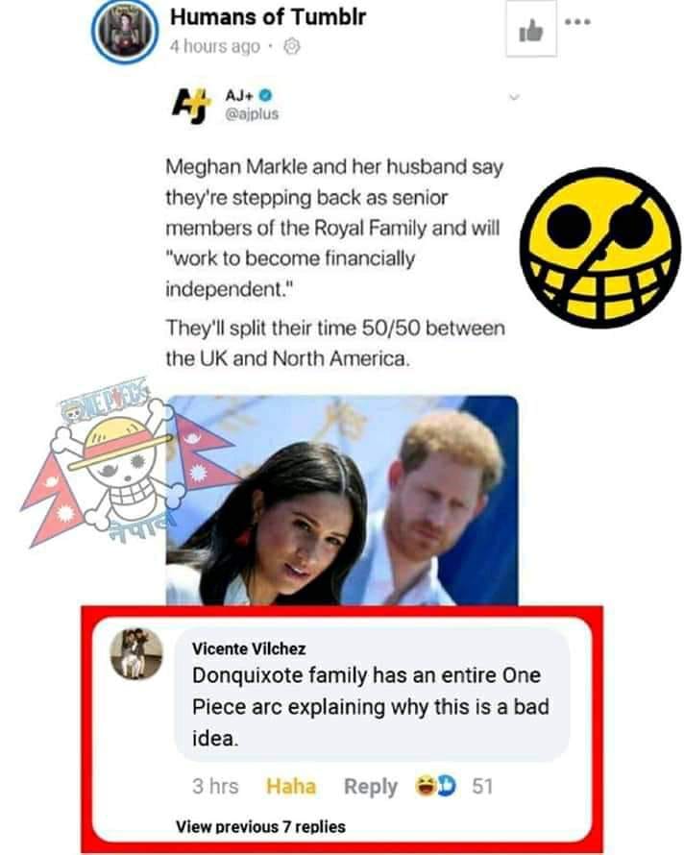Screen dimensions: 684x855
Task: Expand View previous 7 replies
Action: 260,826
